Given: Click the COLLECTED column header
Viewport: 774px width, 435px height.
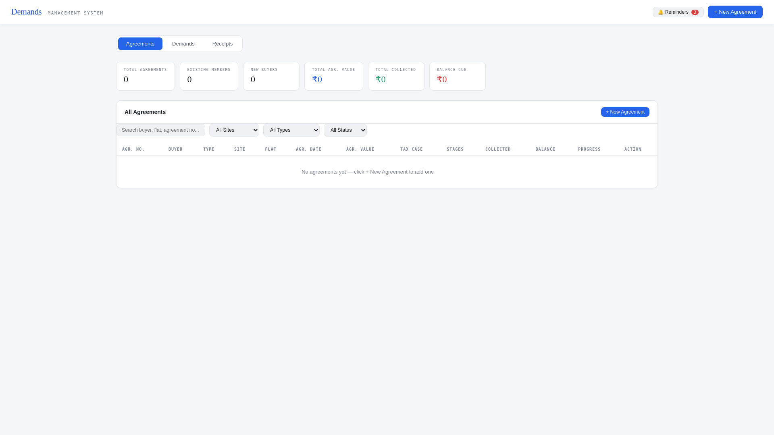Looking at the screenshot, I should point(498,149).
